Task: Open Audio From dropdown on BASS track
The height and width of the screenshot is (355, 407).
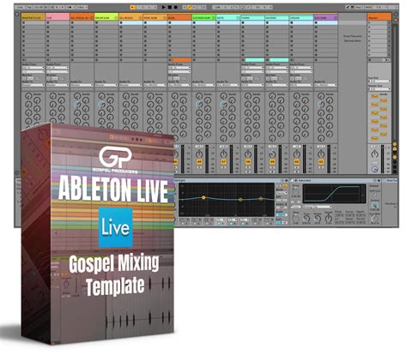Action: click(179, 68)
